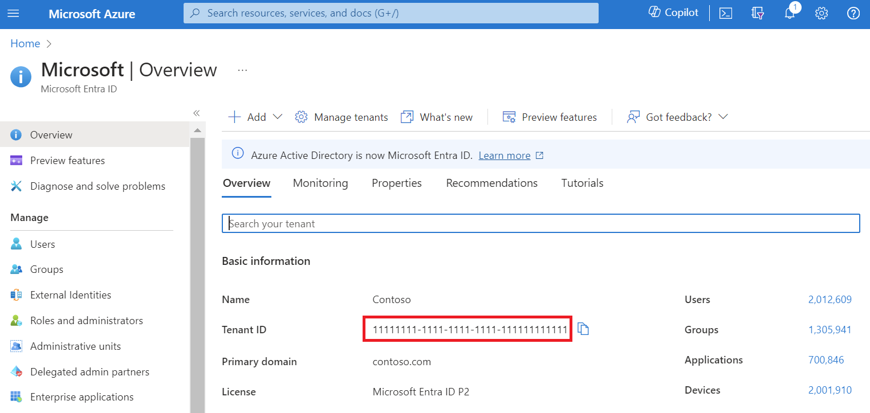
Task: Follow the Learn more link
Action: click(x=505, y=156)
